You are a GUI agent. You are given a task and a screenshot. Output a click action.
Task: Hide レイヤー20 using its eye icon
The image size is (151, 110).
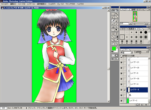tap(122, 68)
